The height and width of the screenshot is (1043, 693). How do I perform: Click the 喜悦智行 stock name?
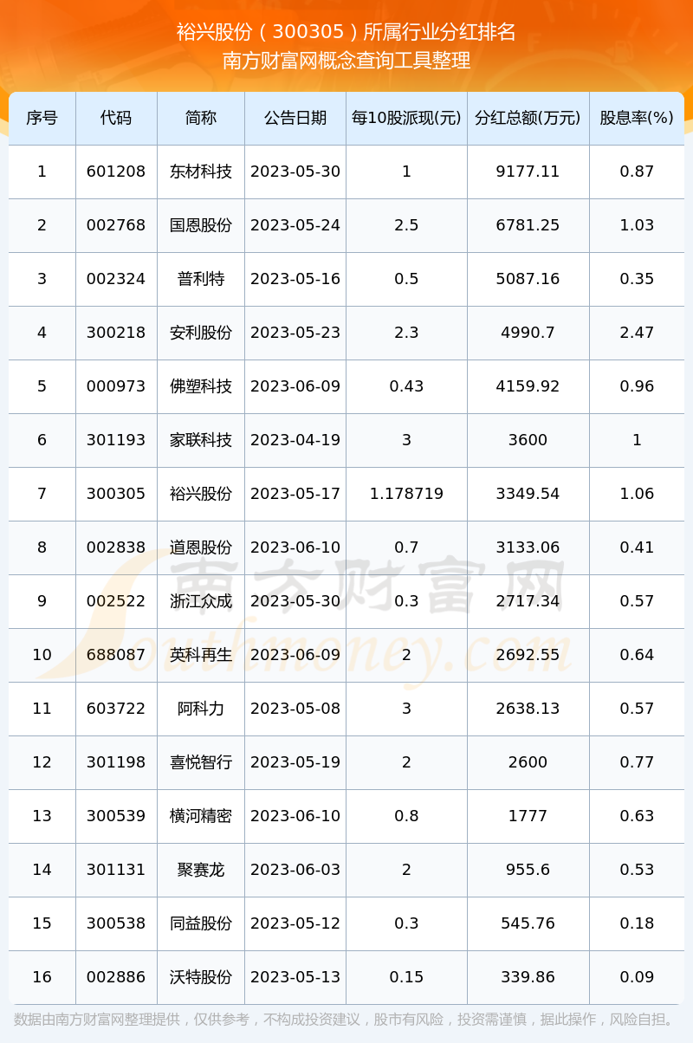point(201,762)
